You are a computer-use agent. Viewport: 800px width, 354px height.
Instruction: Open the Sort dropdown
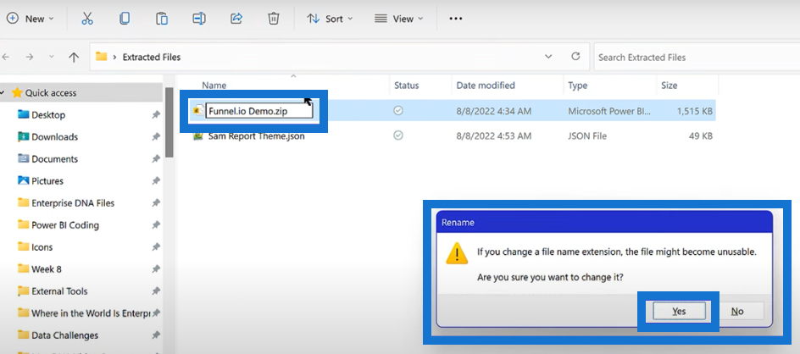[x=330, y=19]
